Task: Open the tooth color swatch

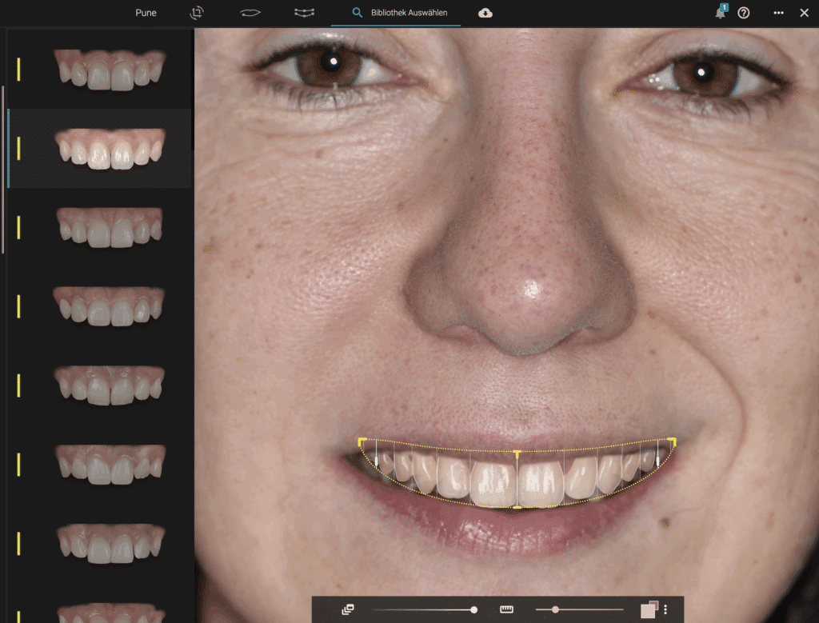Action: [649, 609]
